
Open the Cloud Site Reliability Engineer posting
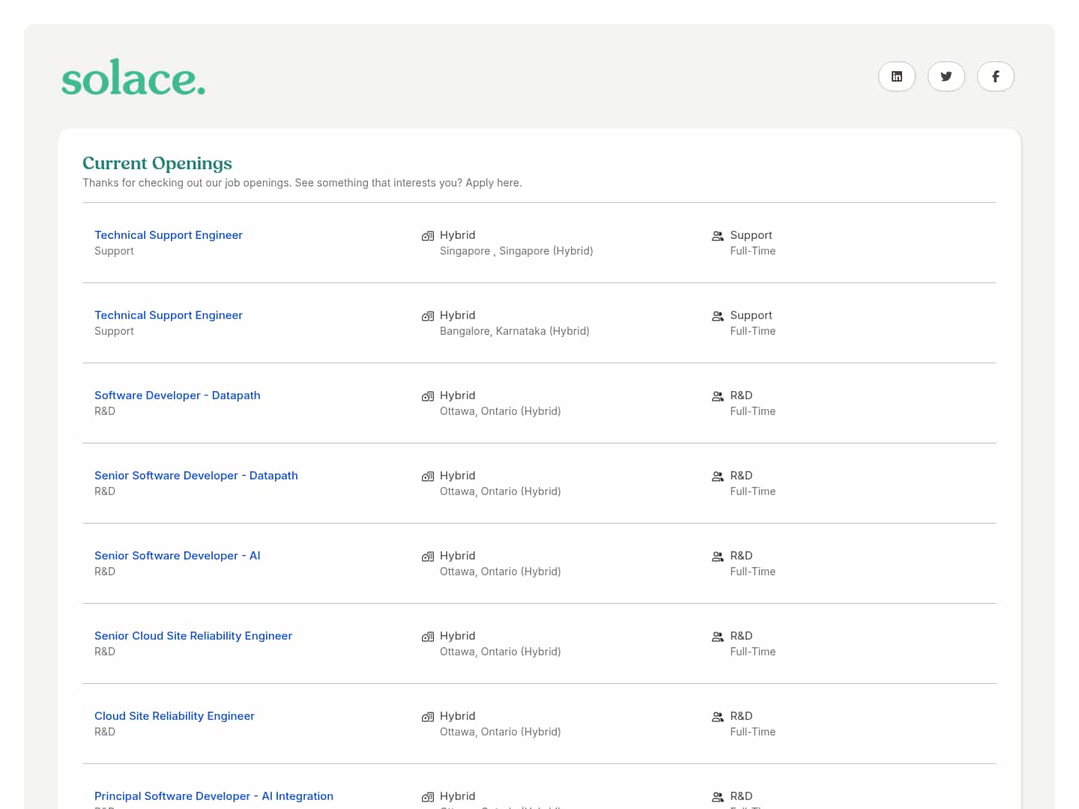(175, 716)
